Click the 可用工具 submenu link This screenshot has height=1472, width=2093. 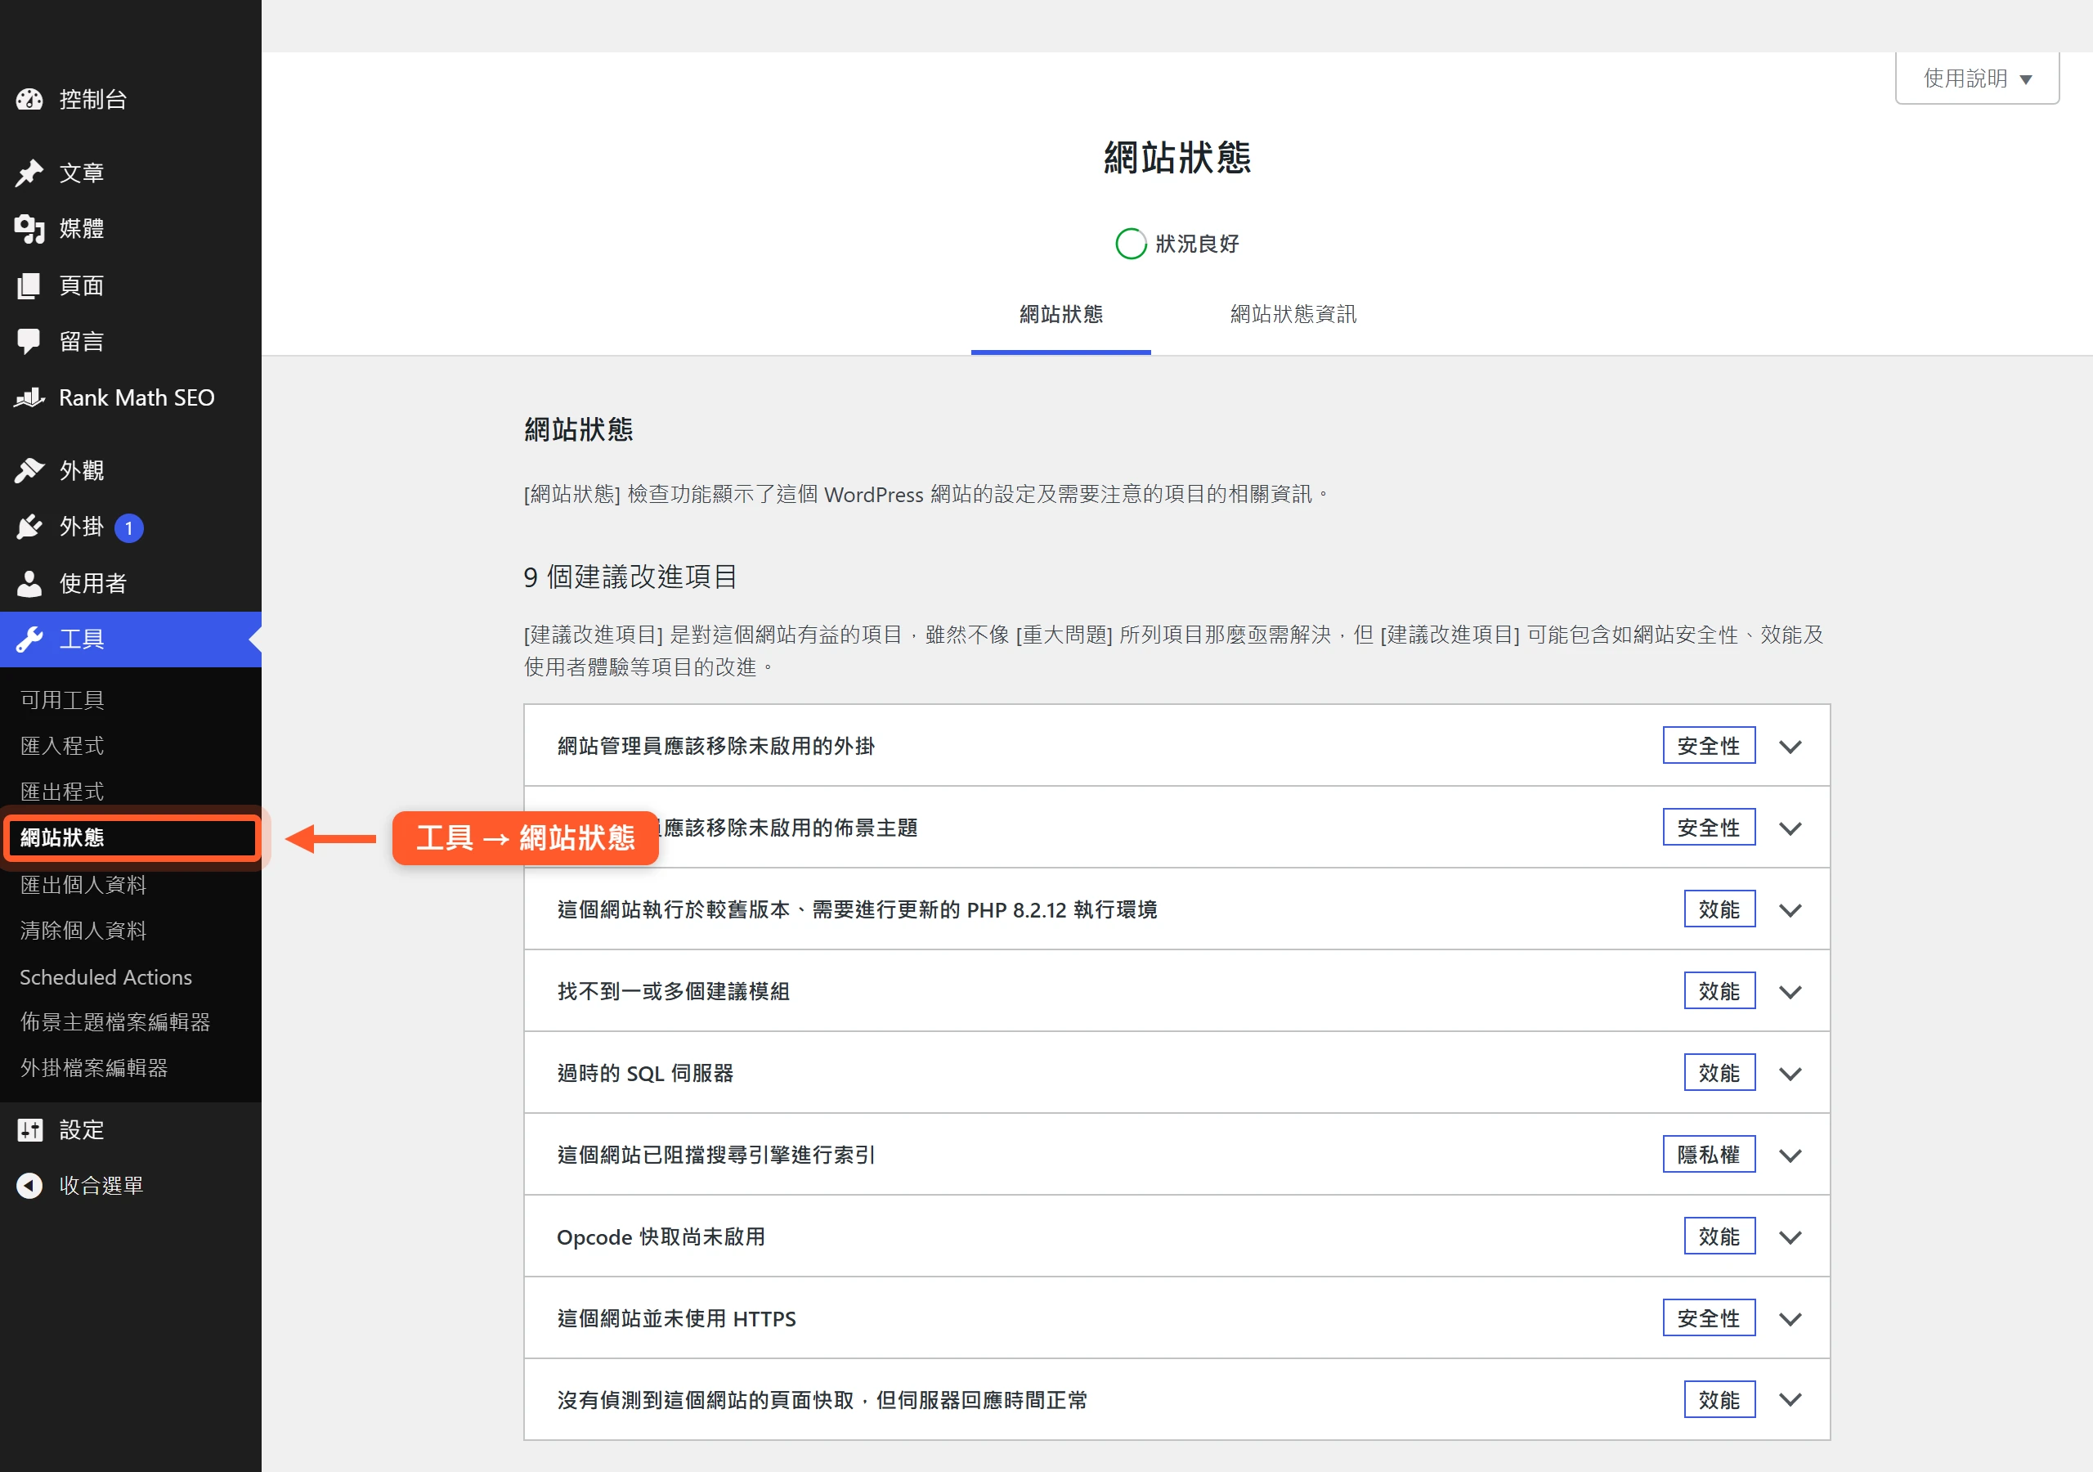click(x=62, y=701)
